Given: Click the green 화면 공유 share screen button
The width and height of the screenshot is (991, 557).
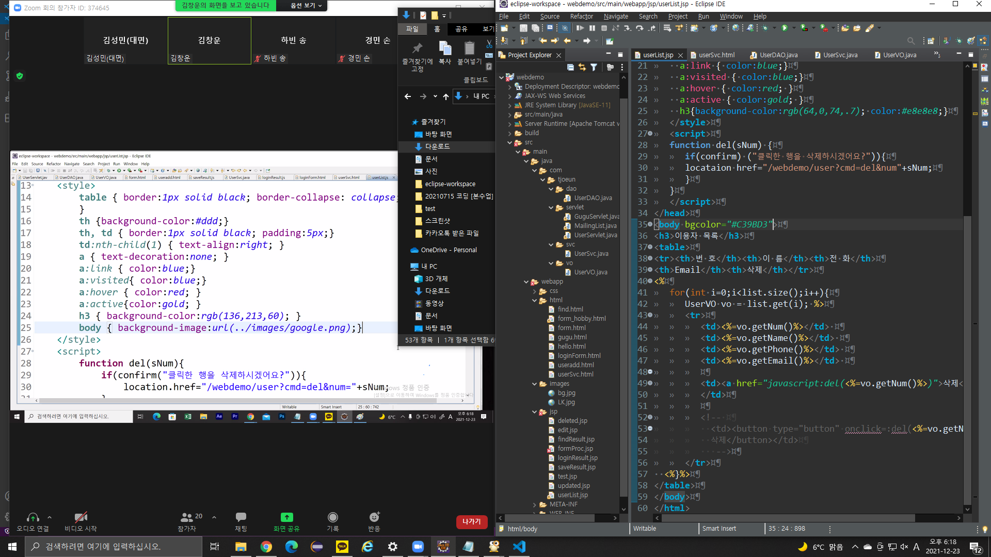Looking at the screenshot, I should pos(286,521).
